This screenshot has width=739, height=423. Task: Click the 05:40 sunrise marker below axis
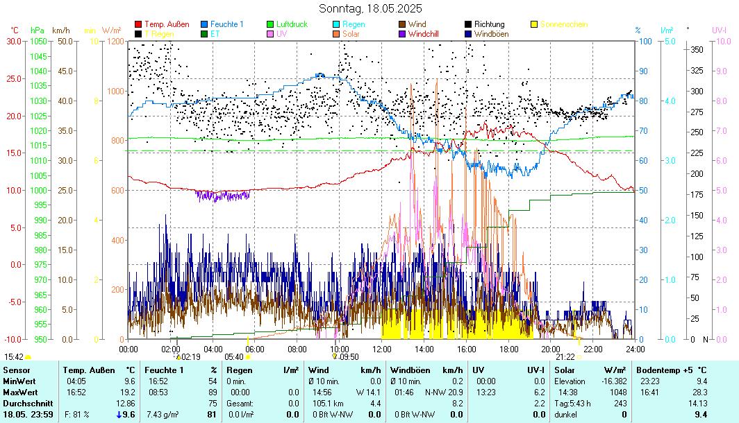[x=234, y=356]
